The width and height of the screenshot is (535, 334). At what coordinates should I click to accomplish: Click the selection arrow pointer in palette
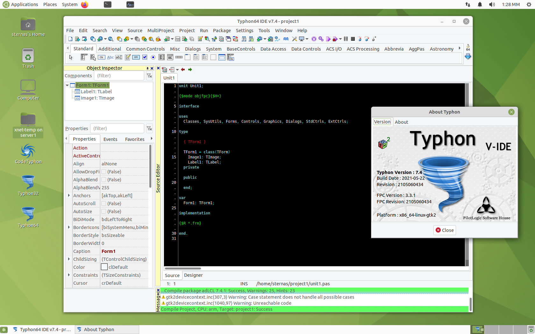(x=71, y=57)
